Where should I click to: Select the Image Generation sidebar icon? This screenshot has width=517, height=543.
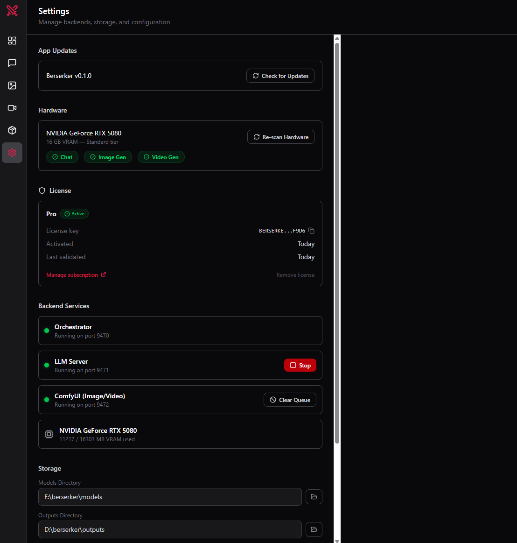click(12, 85)
